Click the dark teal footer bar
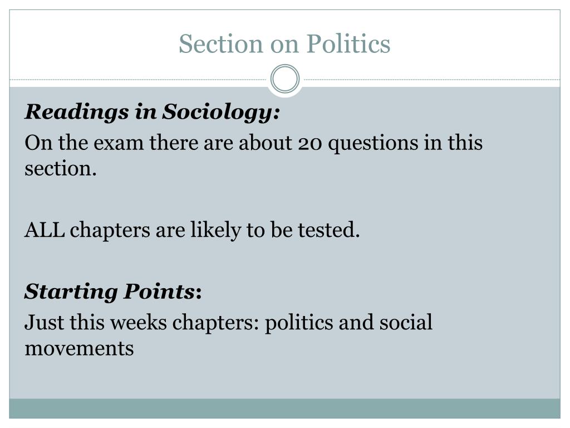This screenshot has width=570, height=428. 284,408
